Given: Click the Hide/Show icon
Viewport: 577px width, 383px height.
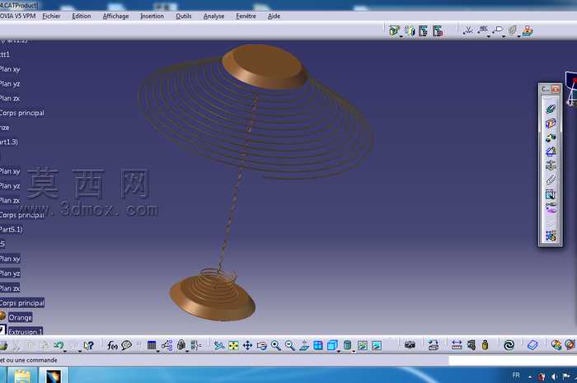Looking at the screenshot, I should pos(363,345).
